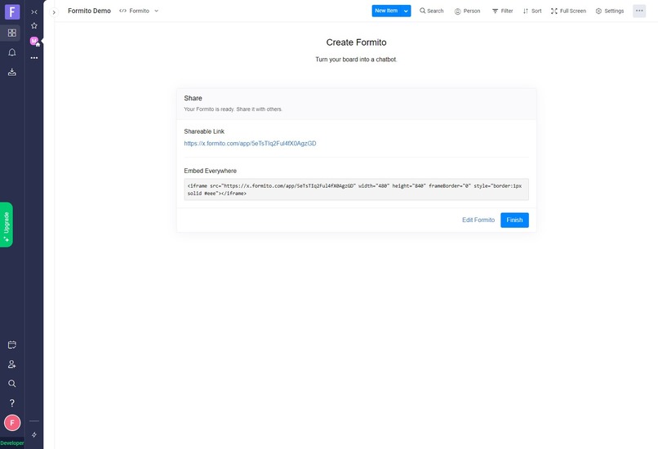
Task: Open the inbox tray icon
Action: tap(12, 72)
